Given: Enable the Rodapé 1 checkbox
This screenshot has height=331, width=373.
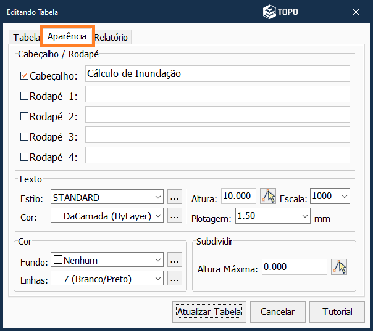Looking at the screenshot, I should pos(25,96).
